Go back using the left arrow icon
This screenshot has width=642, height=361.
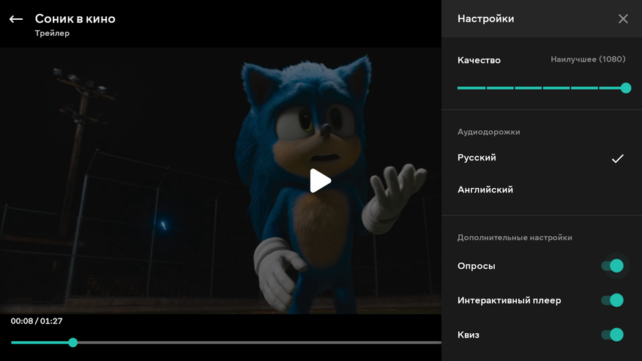tap(16, 19)
